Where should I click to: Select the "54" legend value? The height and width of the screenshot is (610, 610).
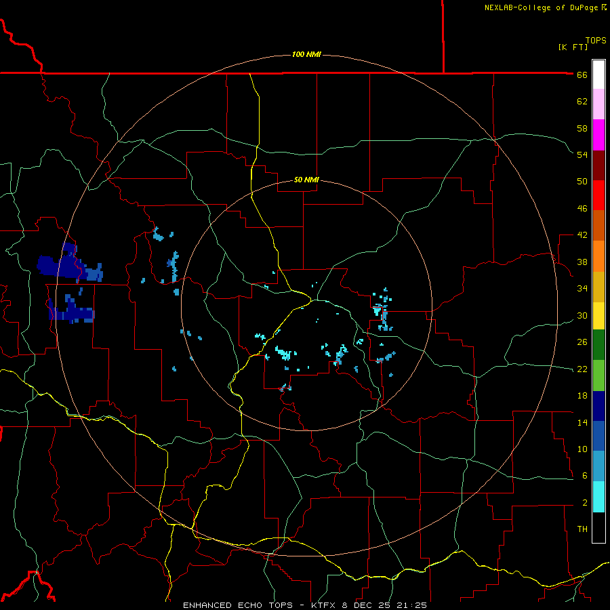pos(582,155)
